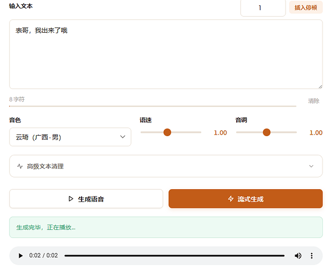The width and height of the screenshot is (329, 268).
Task: Open the 音色 voice dropdown
Action: pyautogui.click(x=70, y=137)
